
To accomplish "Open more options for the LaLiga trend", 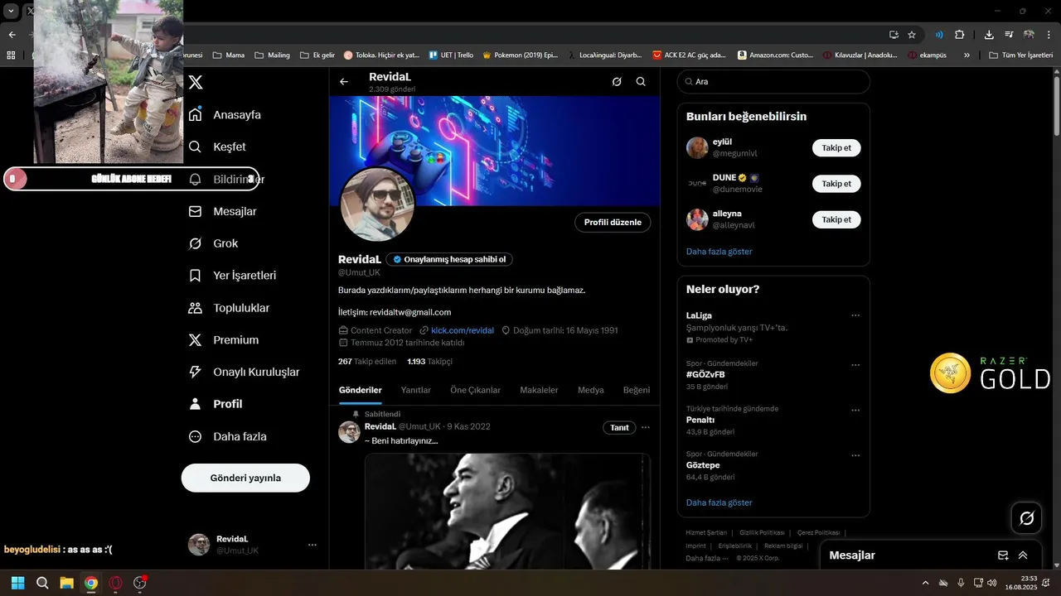I will coord(855,315).
